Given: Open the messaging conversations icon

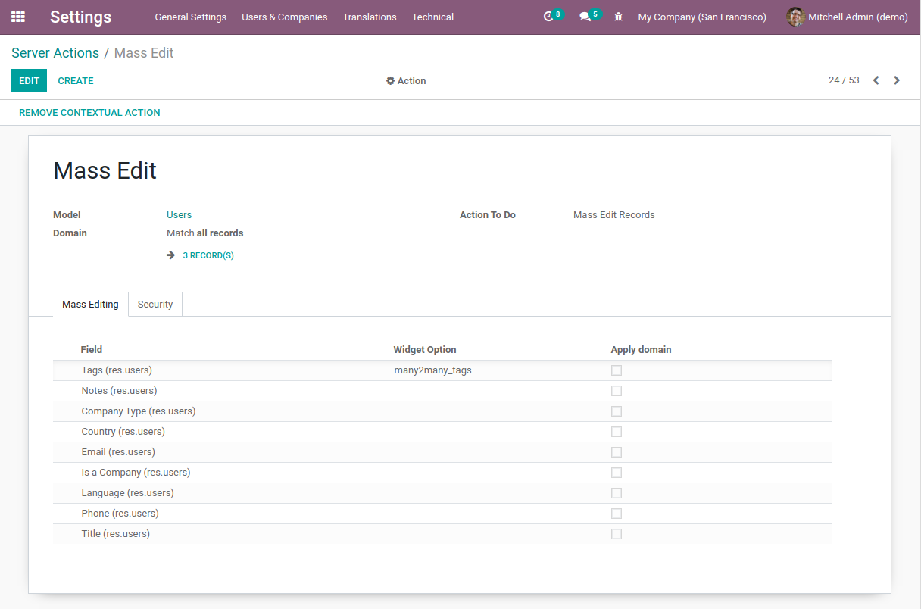Looking at the screenshot, I should (585, 17).
